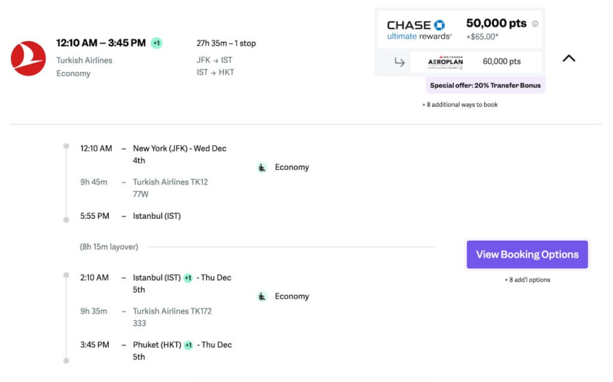Show the 8 add'l options below the button
The width and height of the screenshot is (613, 382).
[x=527, y=280]
